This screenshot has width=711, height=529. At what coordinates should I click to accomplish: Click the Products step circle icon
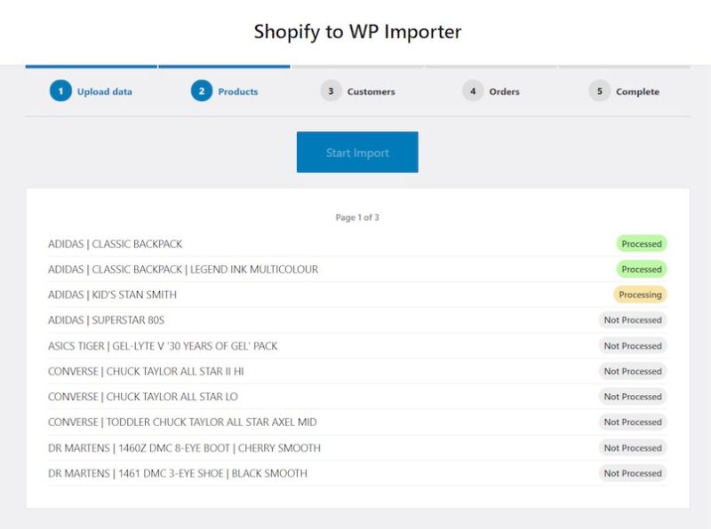point(202,91)
